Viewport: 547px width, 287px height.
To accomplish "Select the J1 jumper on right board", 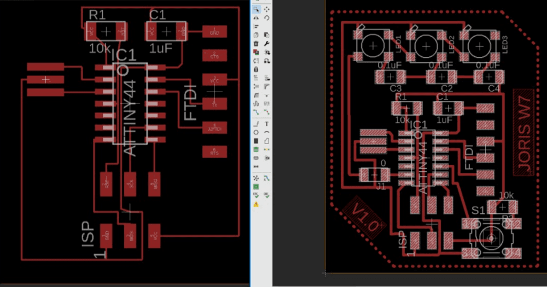I will tap(374, 175).
